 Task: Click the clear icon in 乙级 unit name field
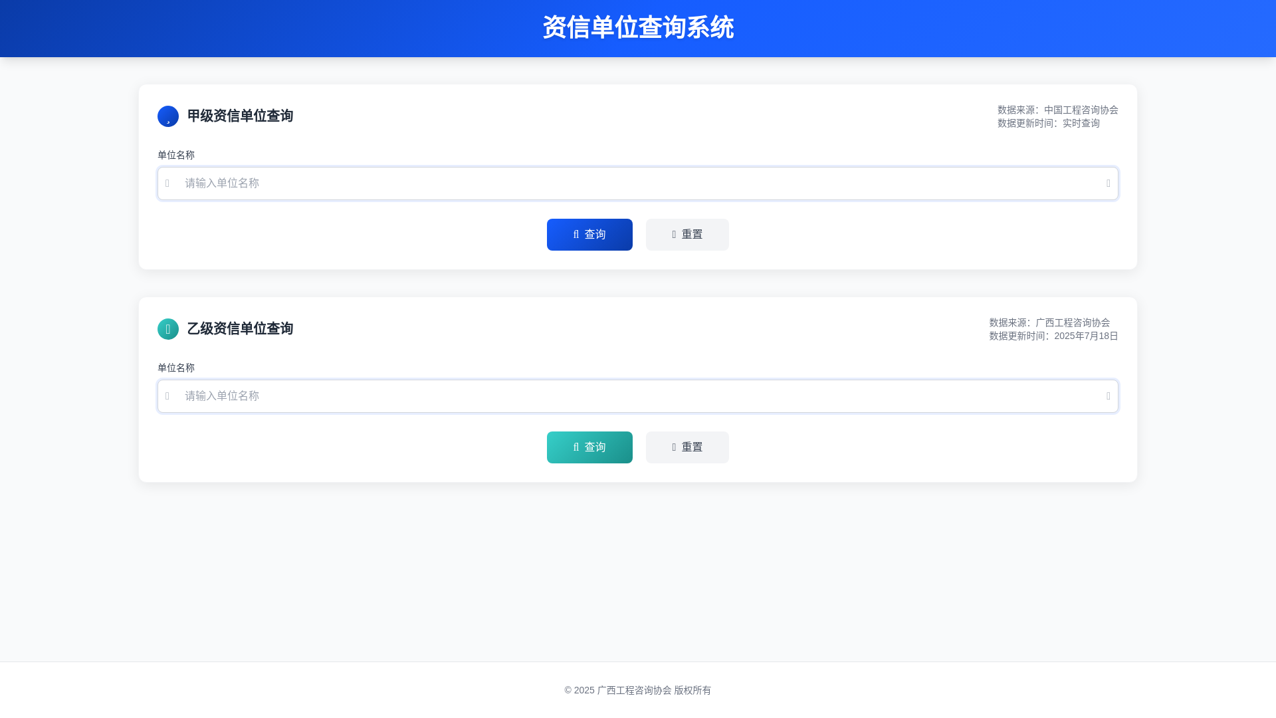[1109, 396]
